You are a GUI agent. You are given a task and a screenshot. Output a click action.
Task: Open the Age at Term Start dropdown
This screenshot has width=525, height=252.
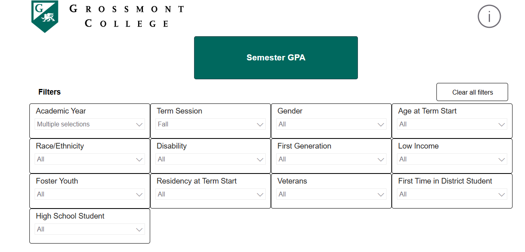point(452,124)
